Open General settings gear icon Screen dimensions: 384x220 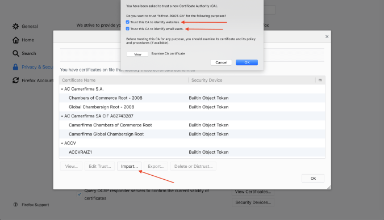pos(16,27)
